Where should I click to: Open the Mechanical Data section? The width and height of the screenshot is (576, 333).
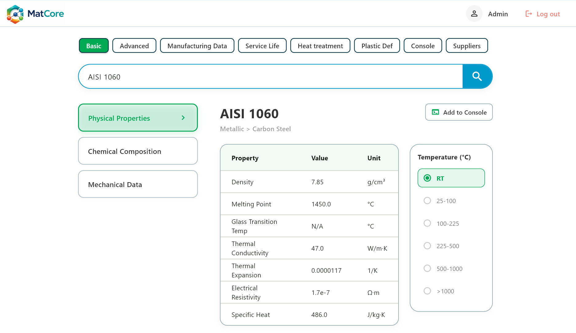coord(138,184)
